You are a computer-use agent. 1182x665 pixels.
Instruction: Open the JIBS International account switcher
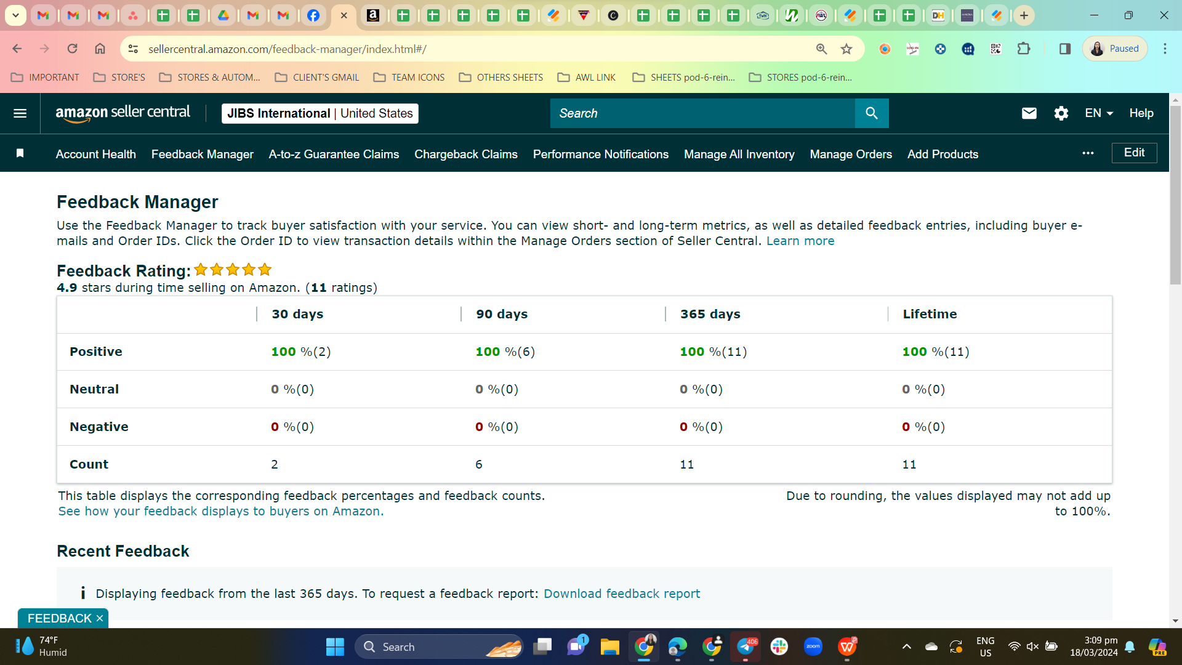[x=320, y=113]
